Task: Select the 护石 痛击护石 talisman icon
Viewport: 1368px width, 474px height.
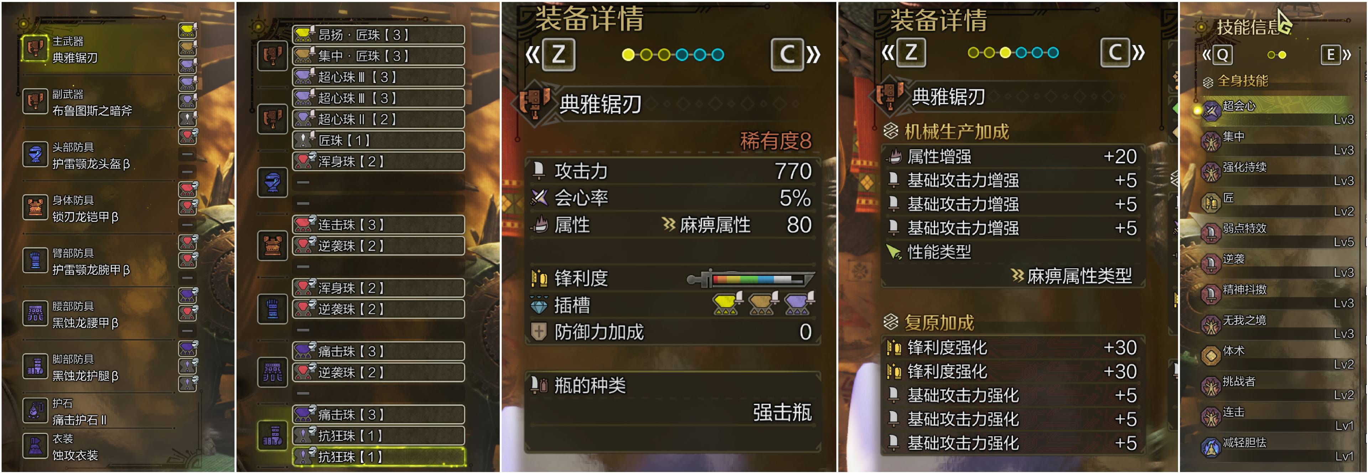Action: click(35, 410)
